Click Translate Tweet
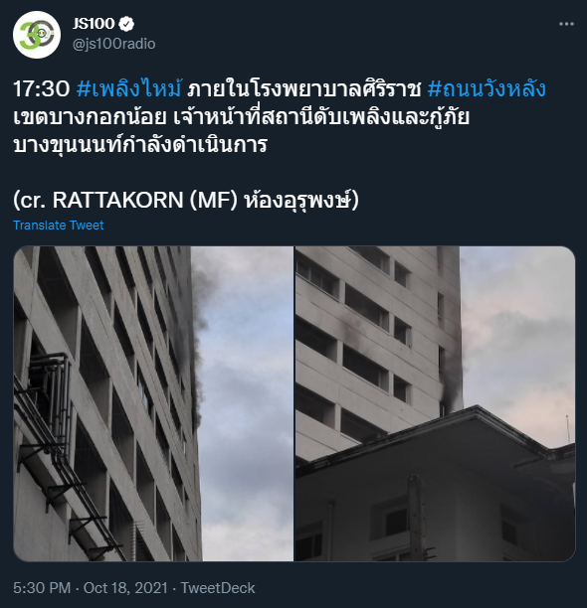The width and height of the screenshot is (587, 608). [x=59, y=225]
